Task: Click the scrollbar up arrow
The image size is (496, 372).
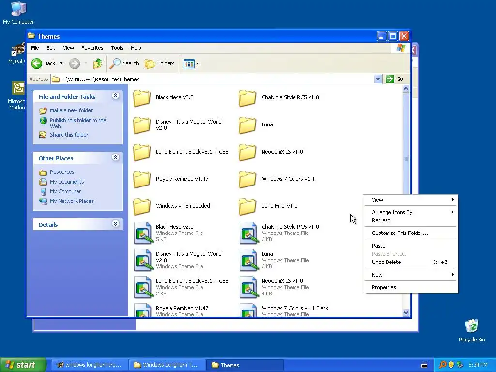Action: 406,89
